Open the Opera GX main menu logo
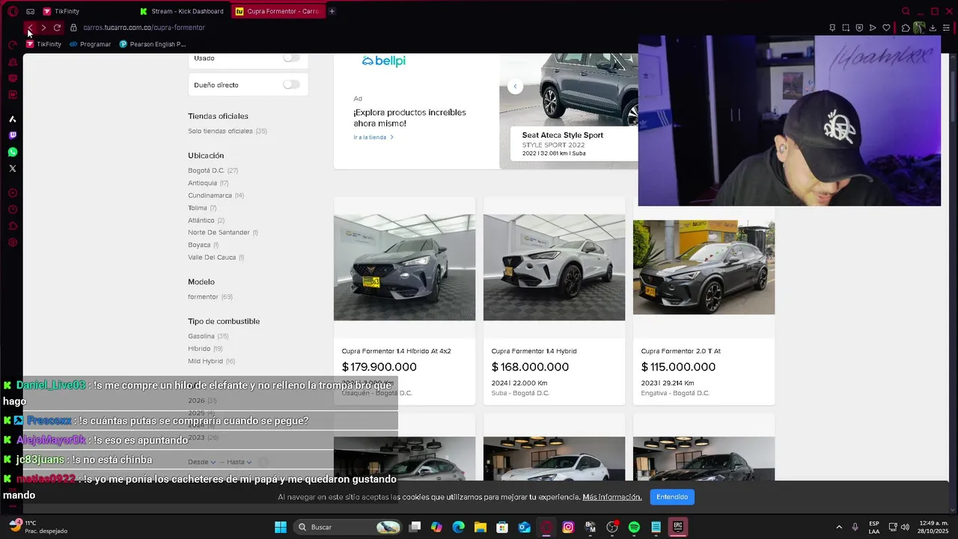 click(x=12, y=11)
